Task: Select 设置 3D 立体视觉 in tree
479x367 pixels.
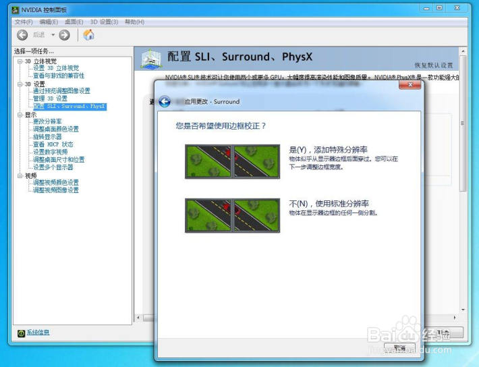Action: pyautogui.click(x=56, y=68)
